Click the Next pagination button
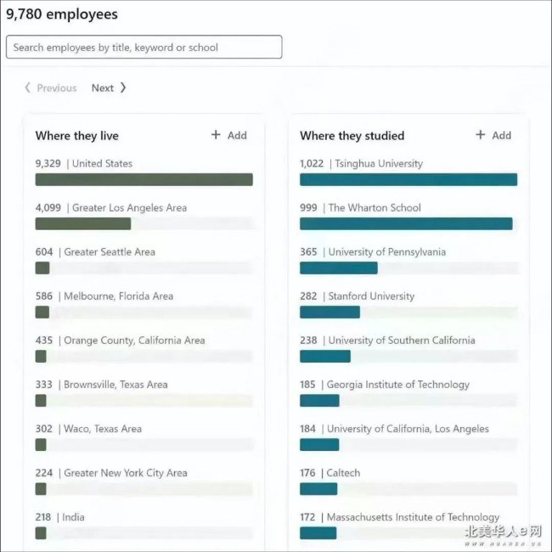The width and height of the screenshot is (552, 552). click(x=109, y=87)
